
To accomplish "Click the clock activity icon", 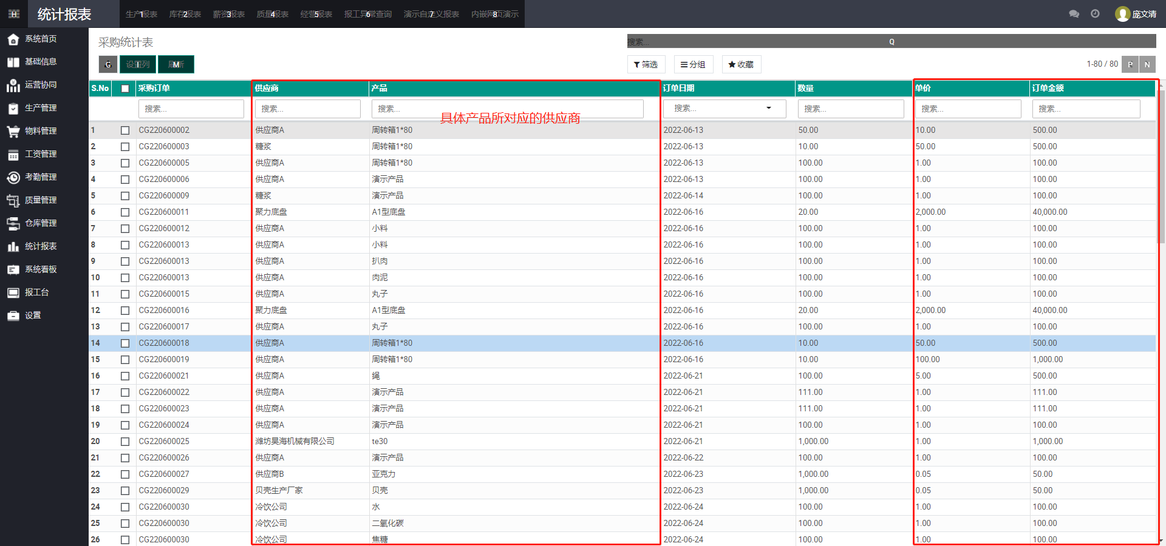I will click(x=1095, y=14).
